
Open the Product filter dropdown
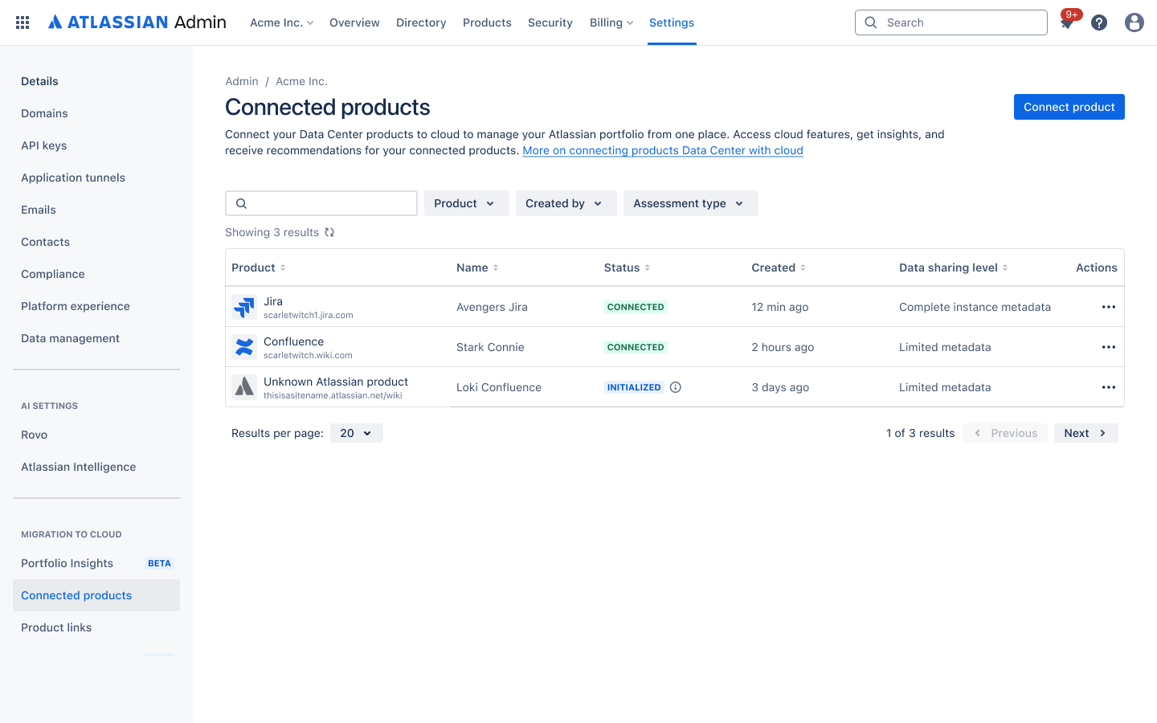467,203
